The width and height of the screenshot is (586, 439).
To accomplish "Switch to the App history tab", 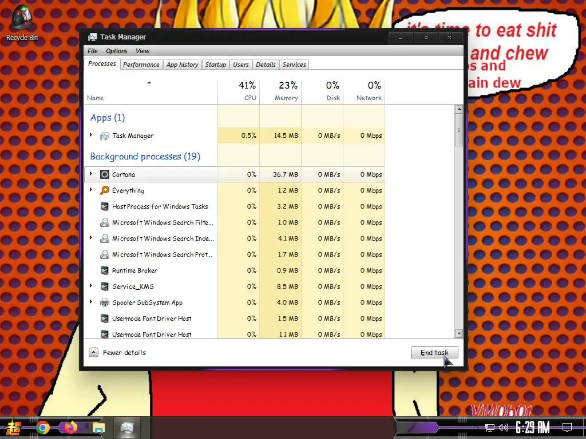I will (183, 65).
